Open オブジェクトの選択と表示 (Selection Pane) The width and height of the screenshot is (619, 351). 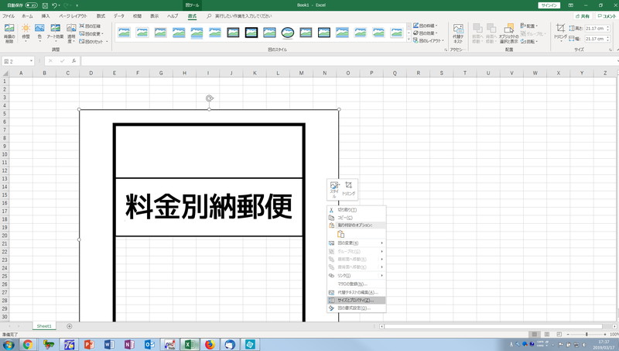pos(508,33)
